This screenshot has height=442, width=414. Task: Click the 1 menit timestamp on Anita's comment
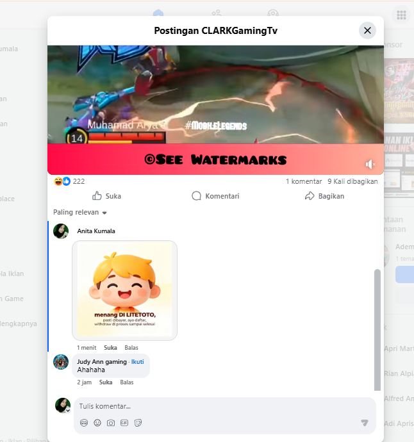(87, 348)
